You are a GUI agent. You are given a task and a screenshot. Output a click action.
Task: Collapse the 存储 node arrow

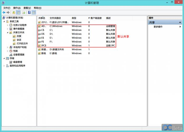click(x=4, y=58)
